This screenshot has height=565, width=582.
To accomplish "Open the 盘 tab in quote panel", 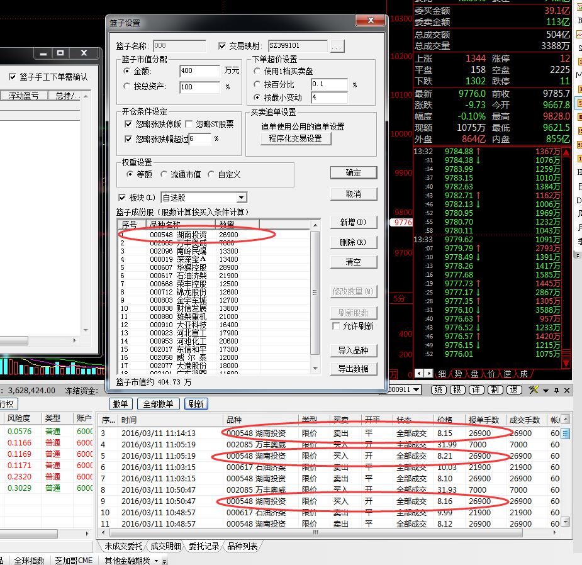I will pos(474,374).
